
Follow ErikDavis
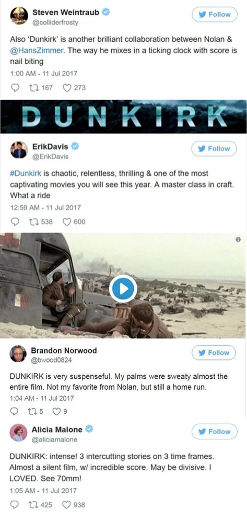tap(214, 149)
